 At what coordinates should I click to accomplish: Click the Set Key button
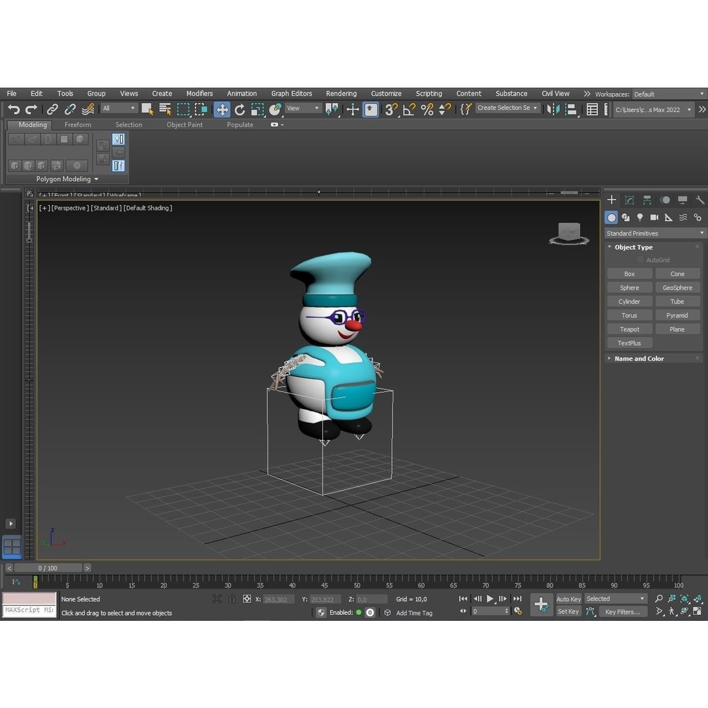coord(568,611)
